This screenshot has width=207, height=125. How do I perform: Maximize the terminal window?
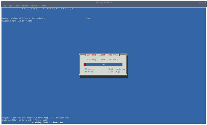point(202,2)
